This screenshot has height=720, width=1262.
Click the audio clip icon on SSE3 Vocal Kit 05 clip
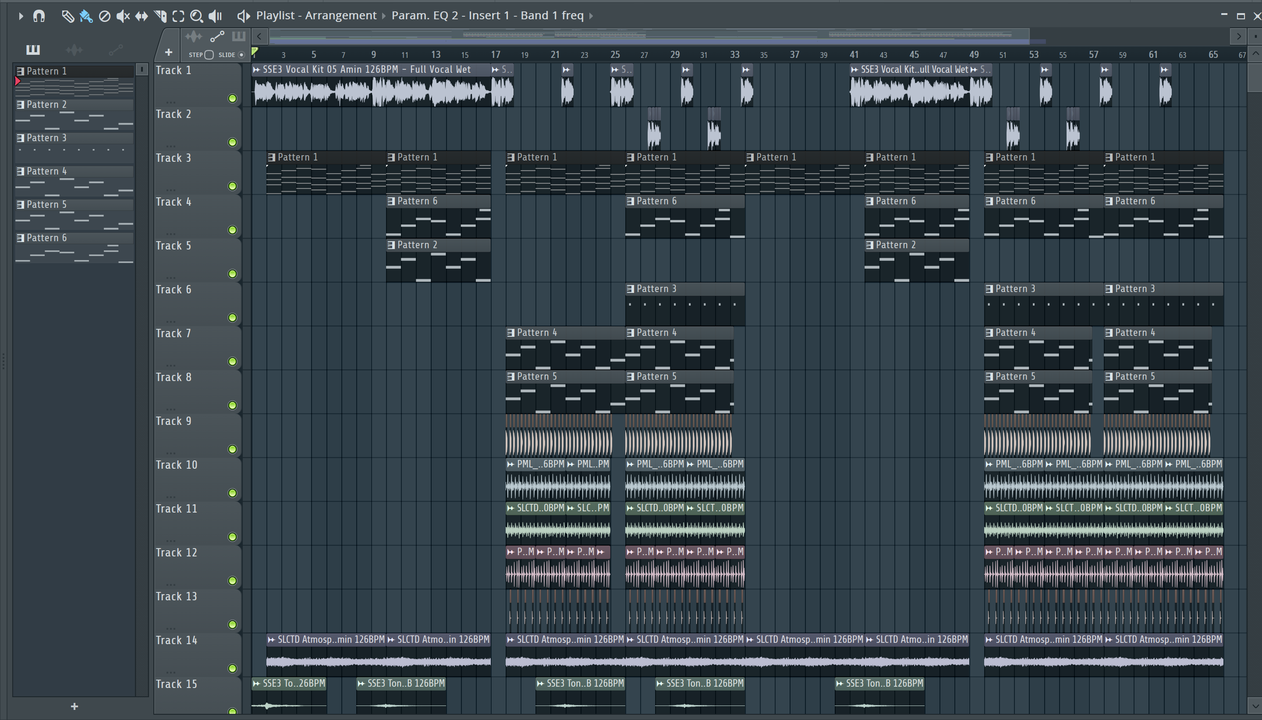(x=256, y=70)
